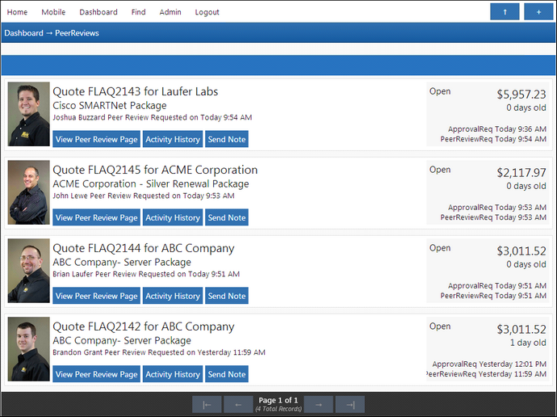View Peer Review Page for quote FLAQ2142
Screen dimensions: 557x417
point(96,374)
